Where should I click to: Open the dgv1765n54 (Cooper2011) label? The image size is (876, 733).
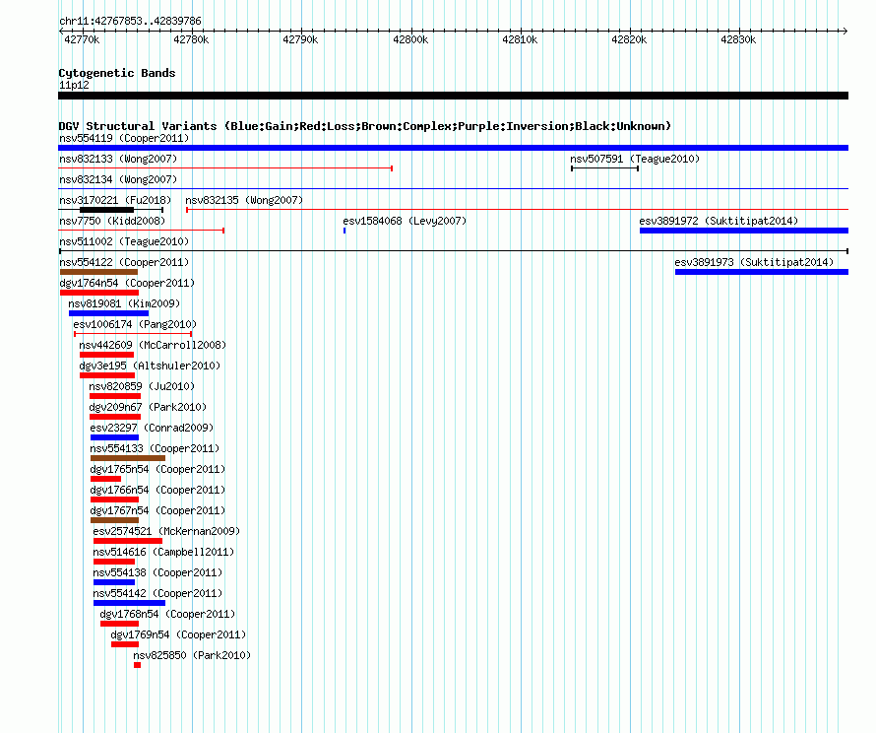[x=157, y=469]
